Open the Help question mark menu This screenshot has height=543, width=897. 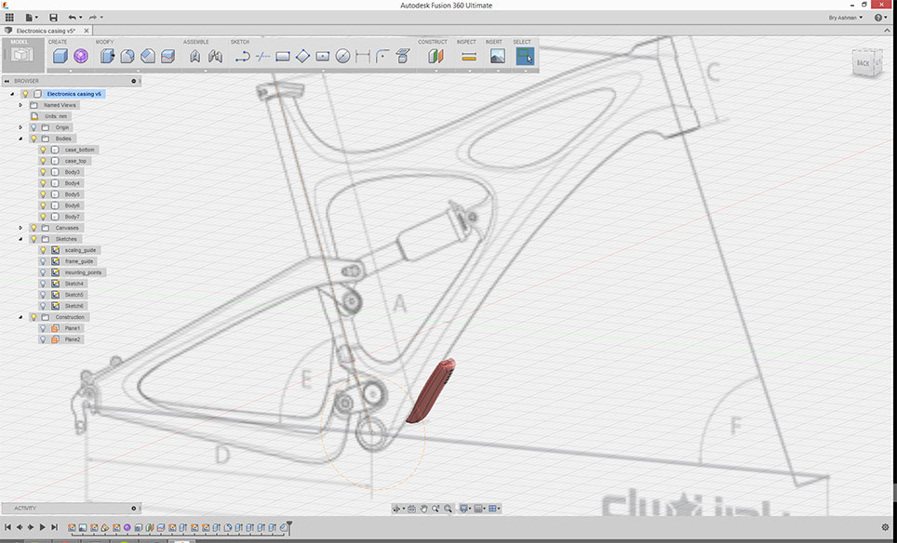coord(878,18)
